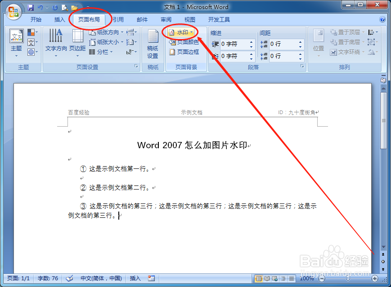Switch to Print Layout view
This screenshot has height=287, width=391.
[259, 278]
